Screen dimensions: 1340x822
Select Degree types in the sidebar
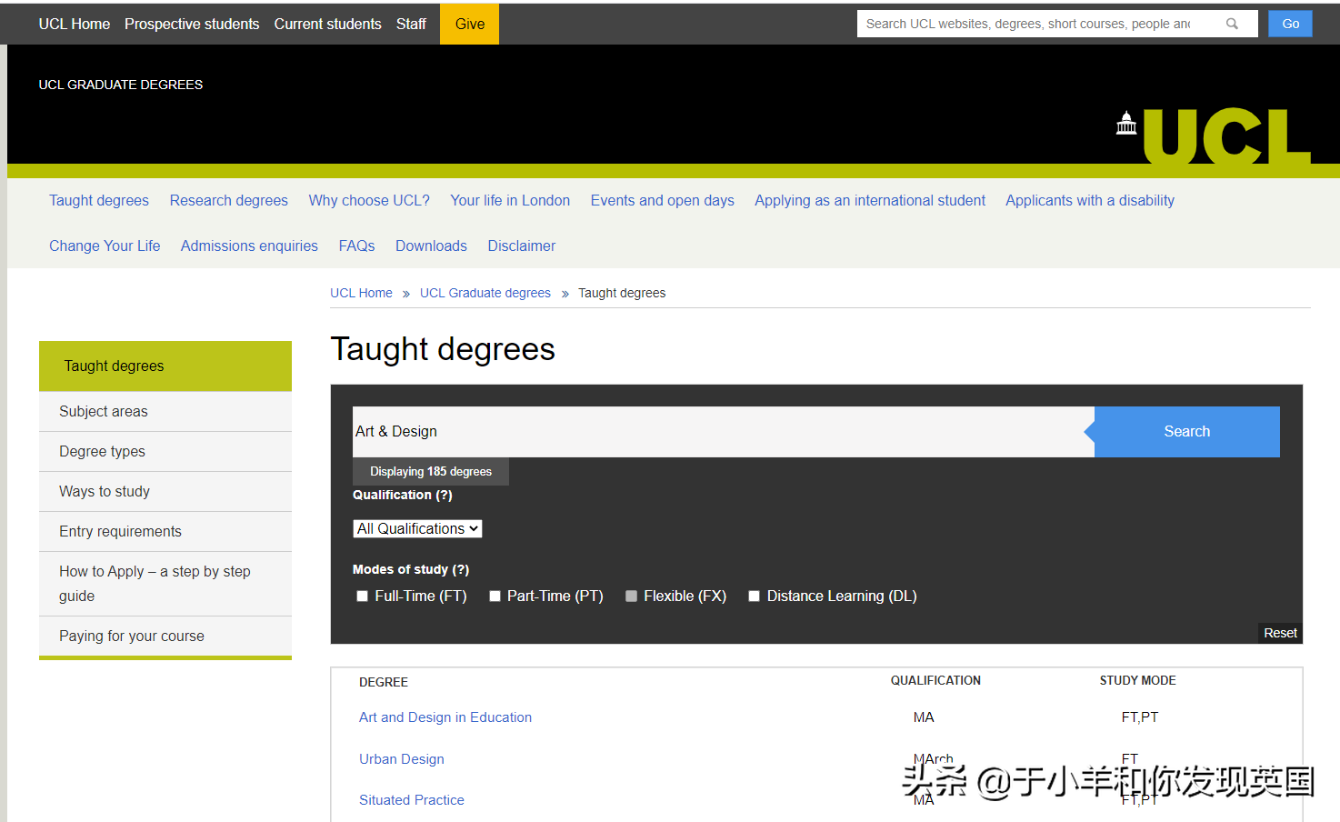(165, 452)
